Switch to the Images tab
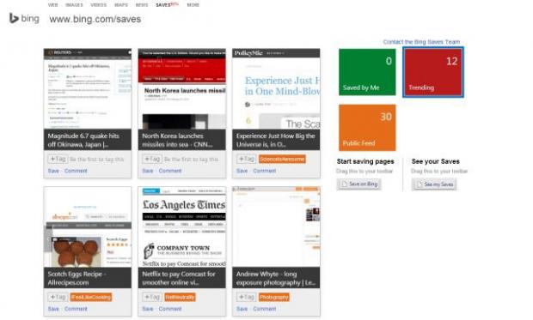 point(74,5)
